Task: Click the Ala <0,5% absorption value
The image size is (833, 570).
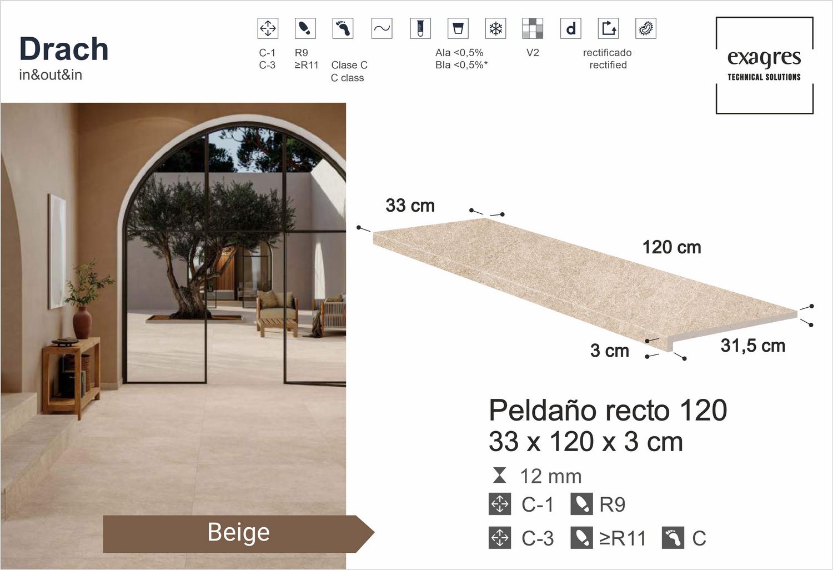Action: pos(459,53)
